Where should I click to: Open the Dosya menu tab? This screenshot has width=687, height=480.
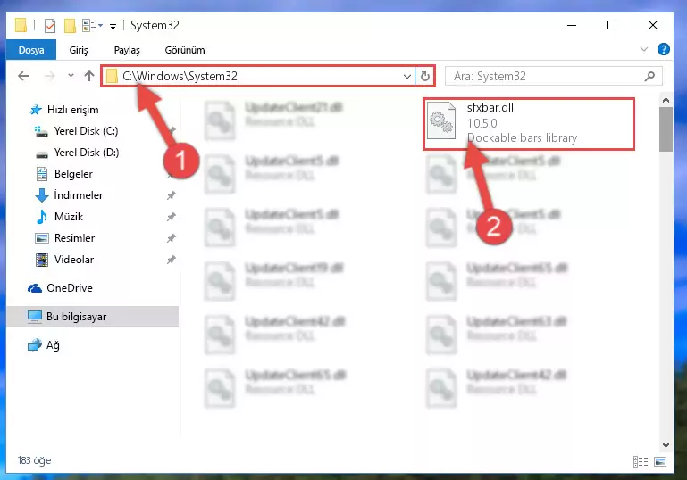pos(31,50)
